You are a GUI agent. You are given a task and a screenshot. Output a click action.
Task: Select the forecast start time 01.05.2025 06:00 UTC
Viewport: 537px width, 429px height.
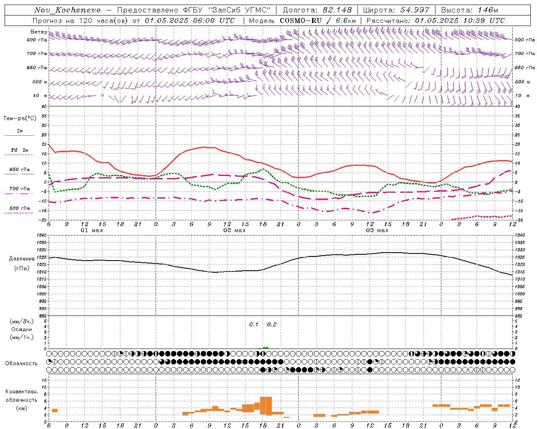point(190,21)
